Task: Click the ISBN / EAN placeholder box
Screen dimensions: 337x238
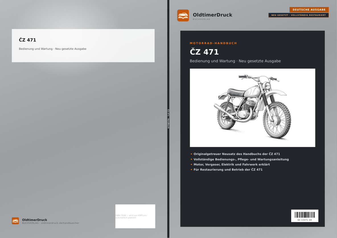Action: click(135, 216)
